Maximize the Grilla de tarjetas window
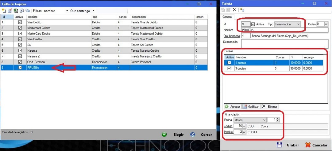 pyautogui.click(x=199, y=4)
